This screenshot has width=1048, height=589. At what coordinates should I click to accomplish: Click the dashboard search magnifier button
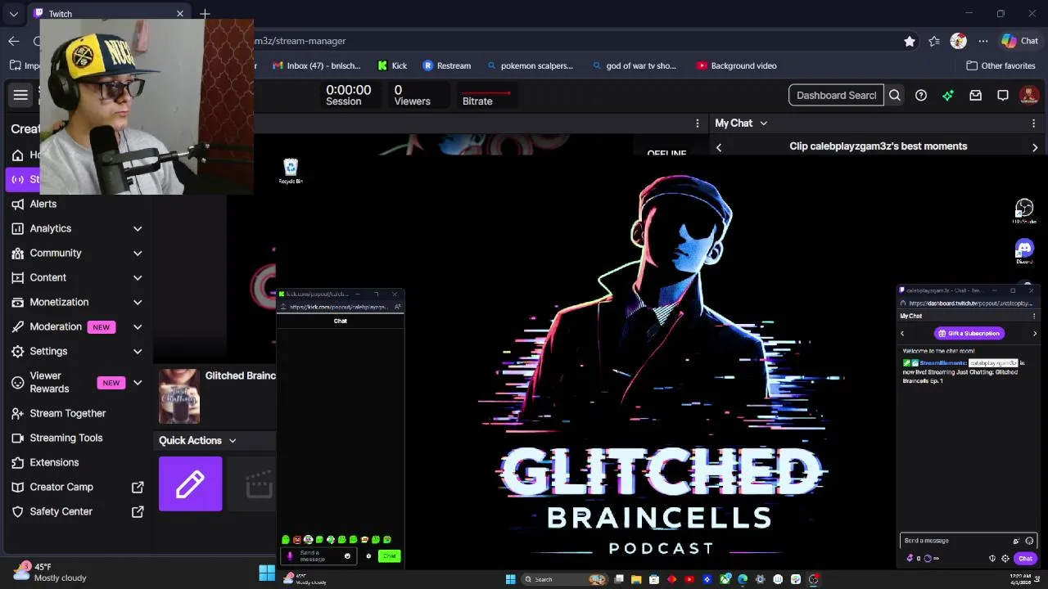(895, 95)
